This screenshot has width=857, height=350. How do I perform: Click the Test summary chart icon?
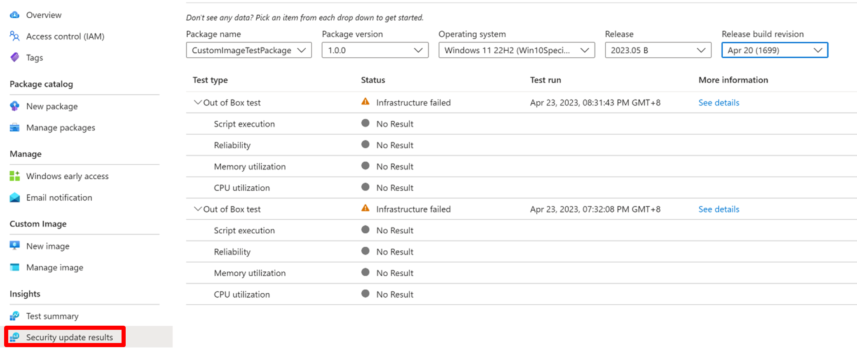(x=15, y=316)
